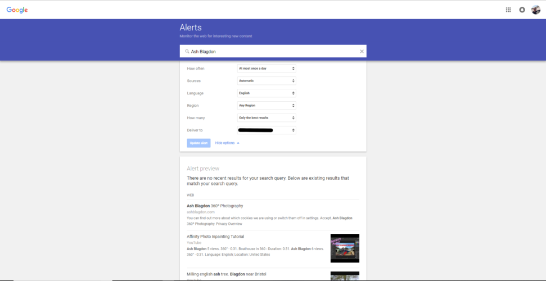Click the magnifier icon in search box
The width and height of the screenshot is (546, 281).
tap(187, 51)
